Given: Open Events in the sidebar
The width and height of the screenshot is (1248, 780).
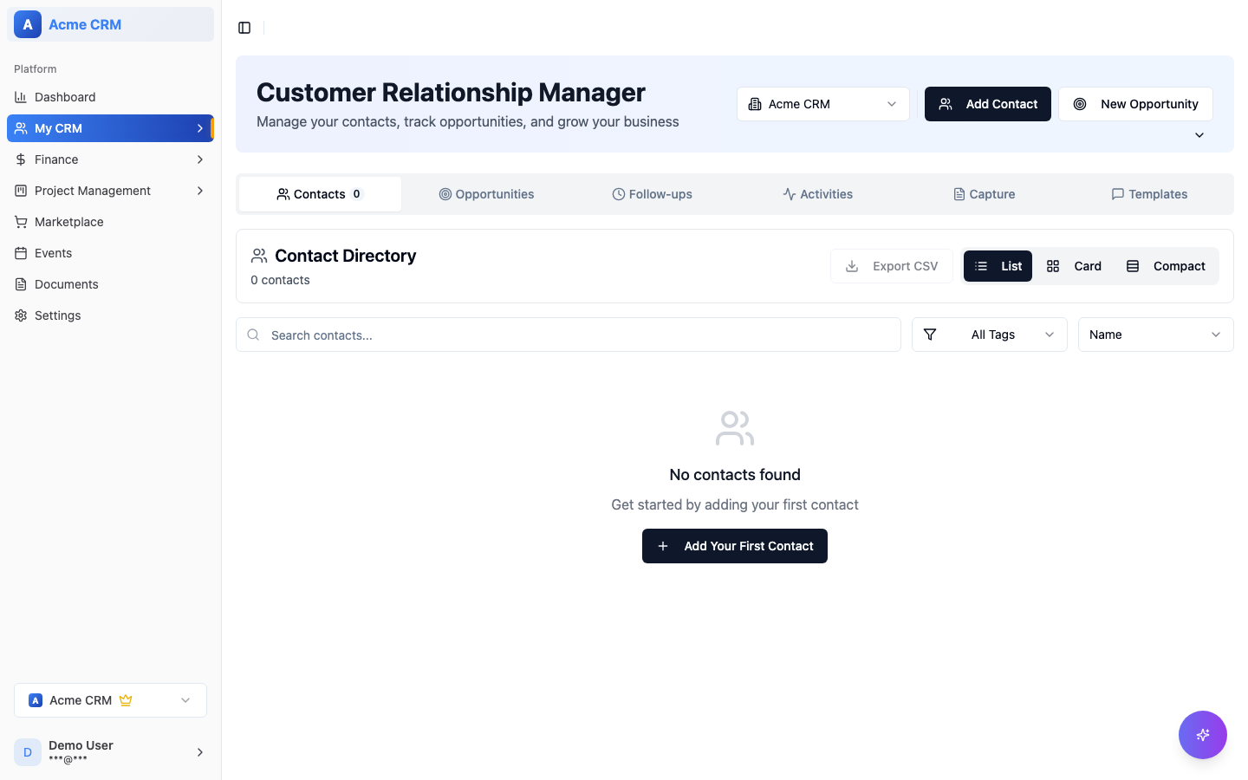Looking at the screenshot, I should click(x=110, y=253).
